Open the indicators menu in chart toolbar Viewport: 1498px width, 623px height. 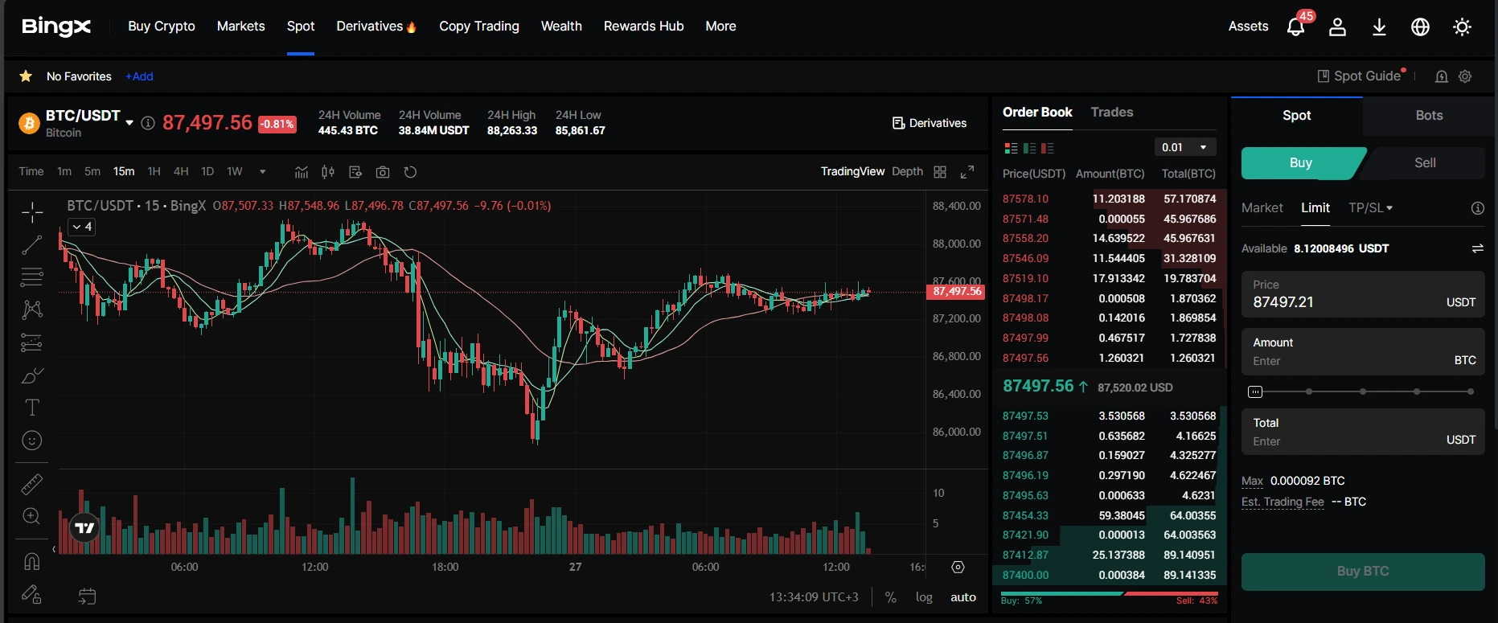click(x=302, y=172)
